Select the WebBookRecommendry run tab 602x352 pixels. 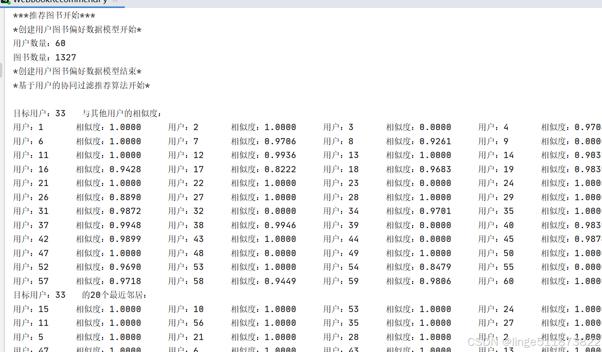[61, 2]
